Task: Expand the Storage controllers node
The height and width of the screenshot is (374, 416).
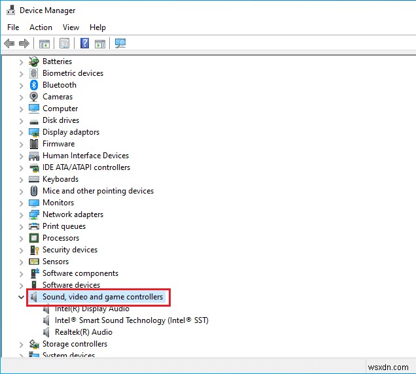Action: (21, 345)
